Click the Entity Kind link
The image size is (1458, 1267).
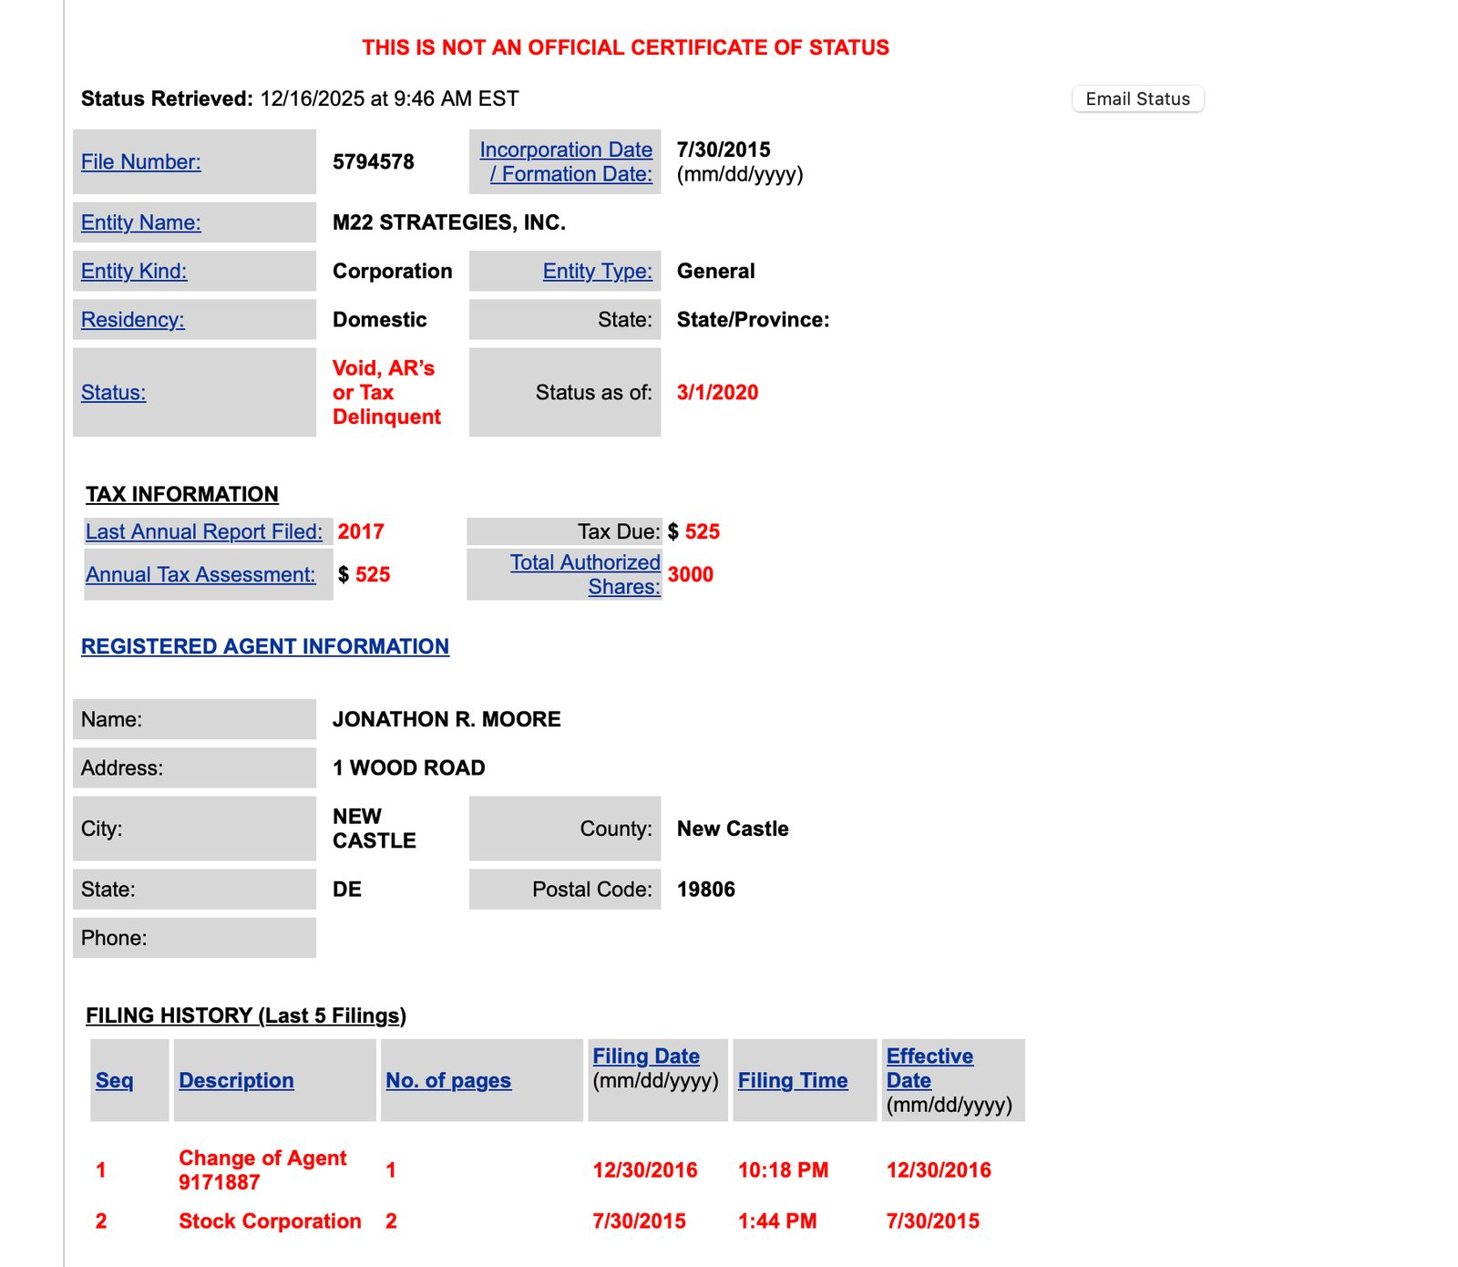point(134,271)
